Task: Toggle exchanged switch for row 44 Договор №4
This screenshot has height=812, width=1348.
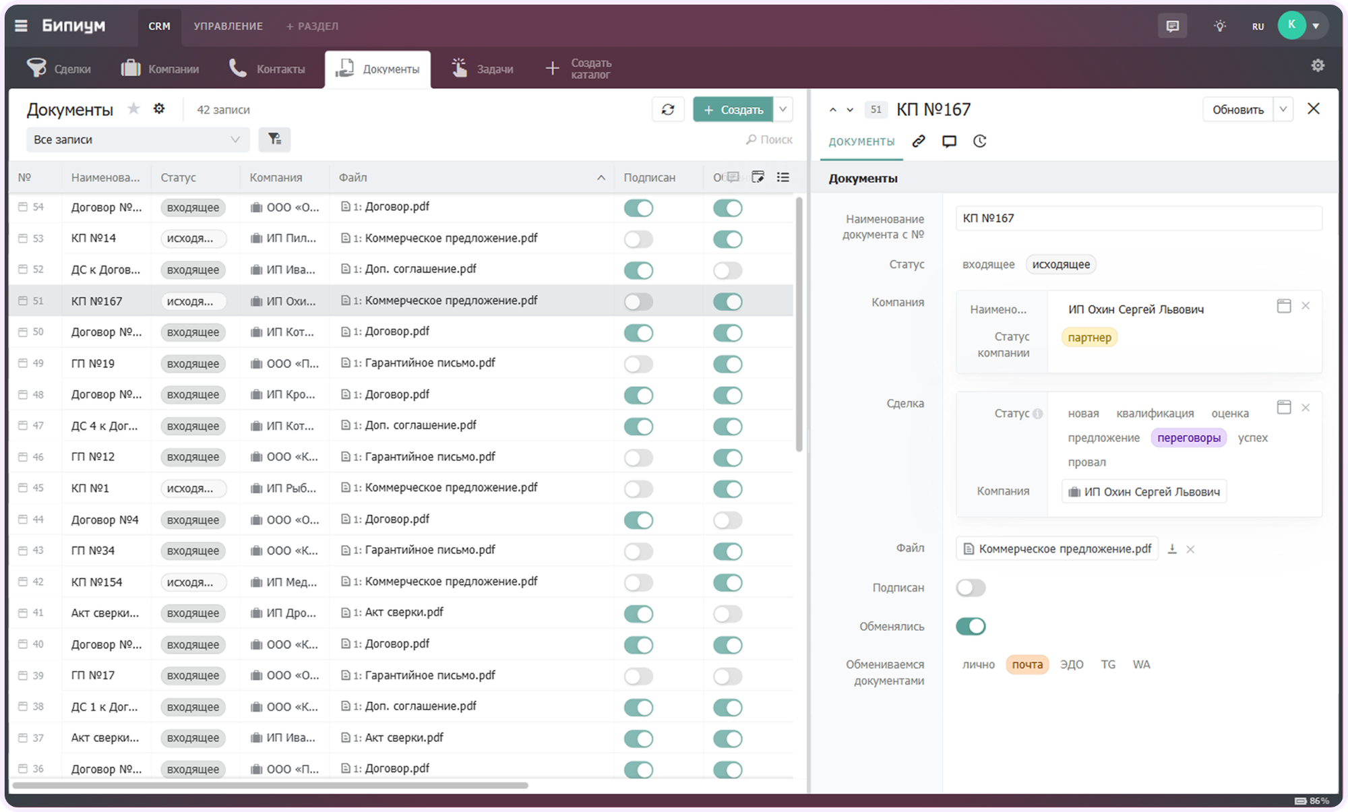Action: coord(727,520)
